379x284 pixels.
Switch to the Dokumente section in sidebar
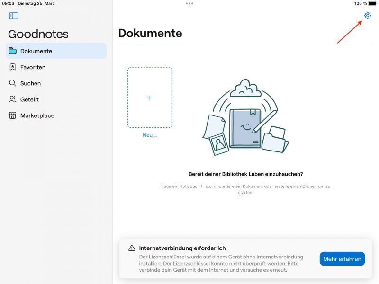(36, 51)
